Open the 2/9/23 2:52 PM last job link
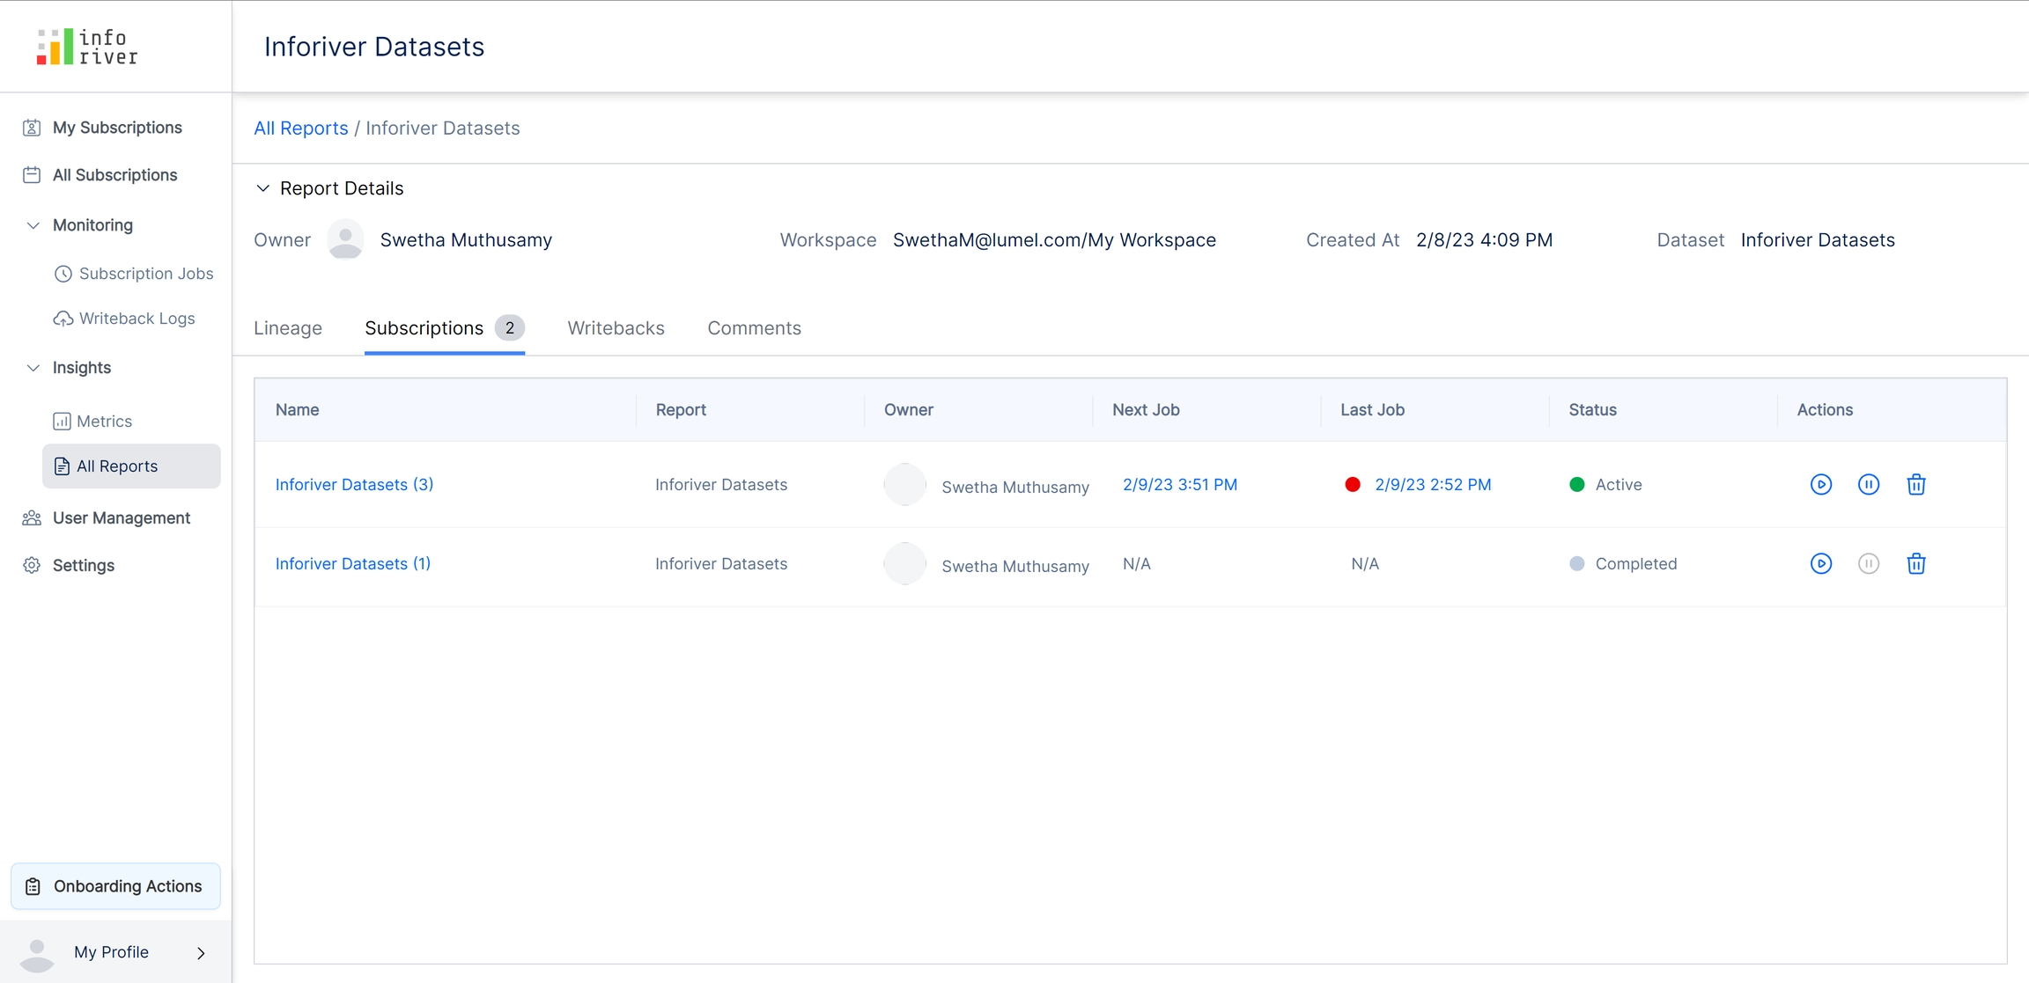Screen dimensions: 2029x983 [1432, 484]
